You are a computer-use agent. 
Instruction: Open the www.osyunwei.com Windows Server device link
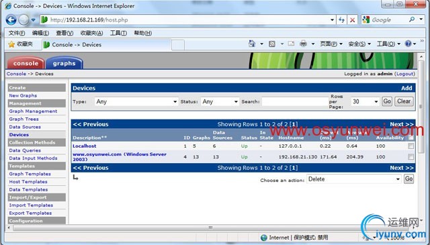click(x=120, y=157)
